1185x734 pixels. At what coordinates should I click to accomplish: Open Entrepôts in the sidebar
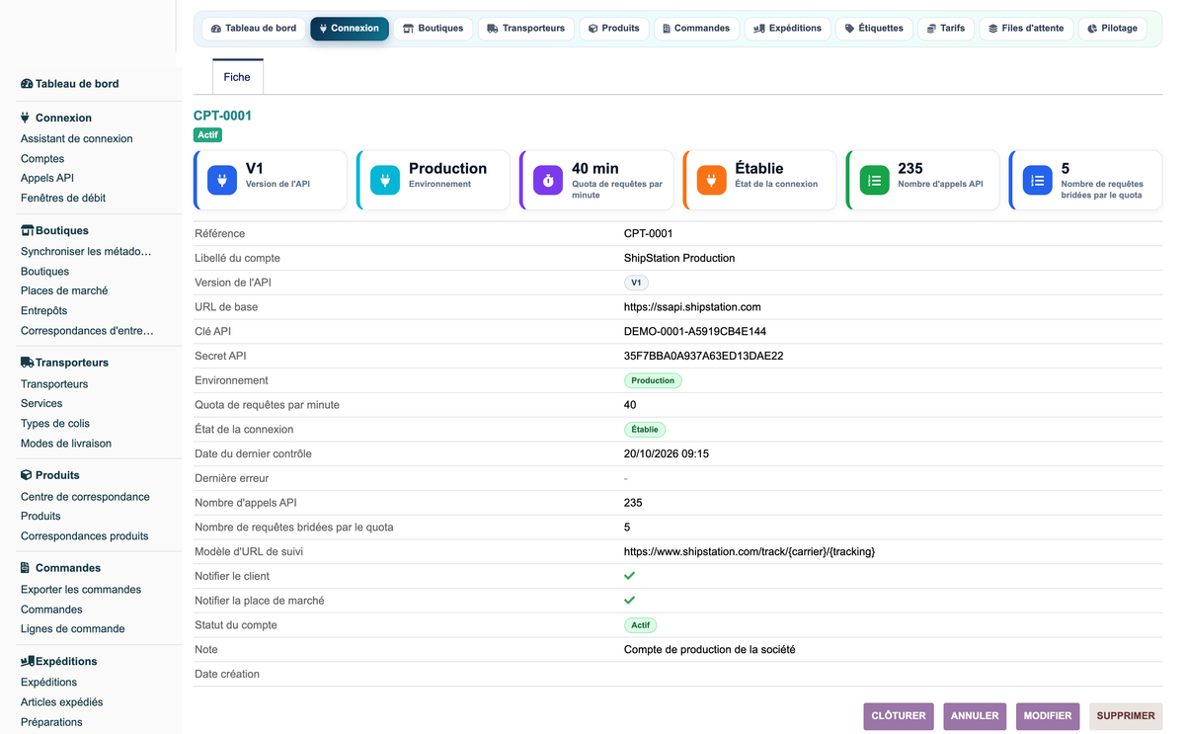tap(44, 311)
